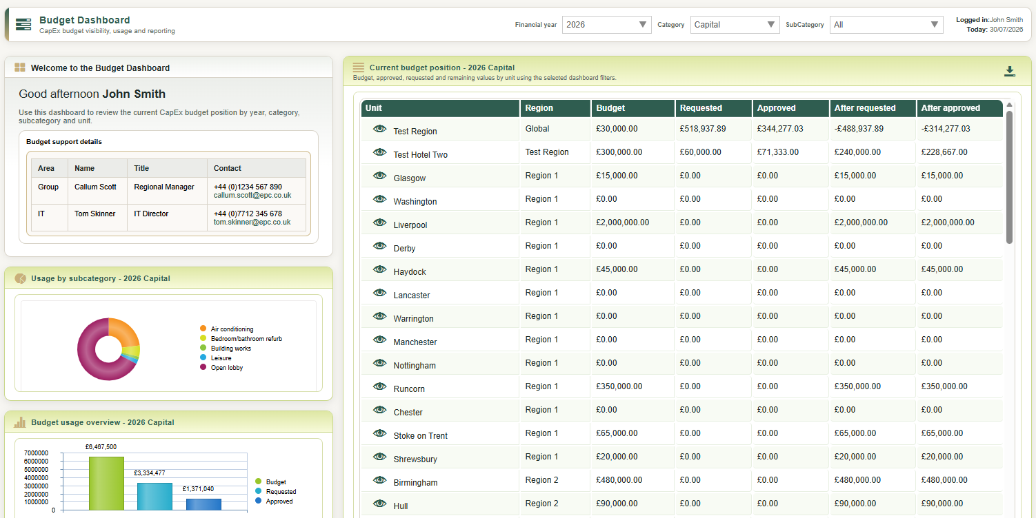Click the eye icon beside Derby

pyautogui.click(x=379, y=246)
